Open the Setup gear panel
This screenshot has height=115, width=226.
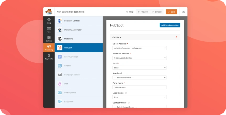[49, 21]
